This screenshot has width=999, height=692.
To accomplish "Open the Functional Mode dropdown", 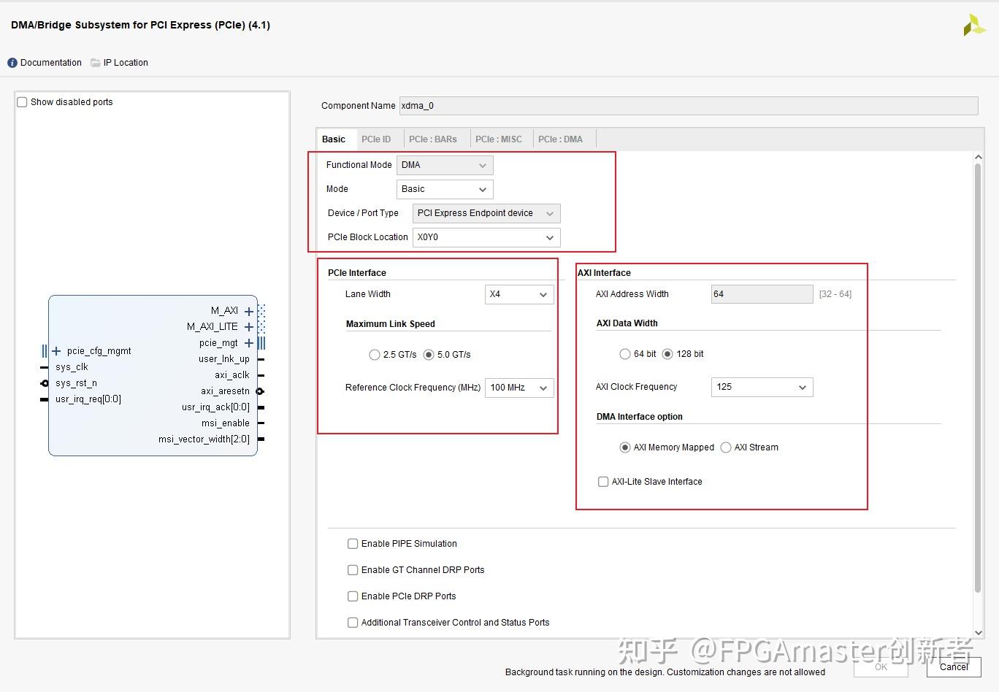I will [x=482, y=165].
